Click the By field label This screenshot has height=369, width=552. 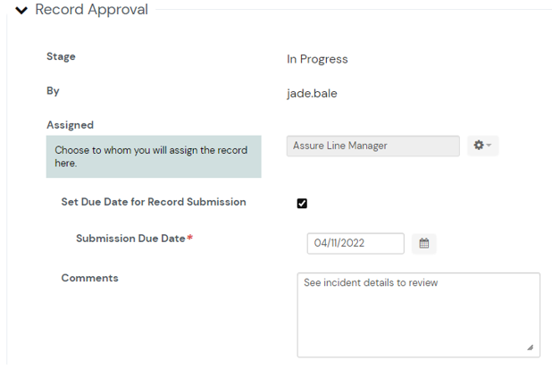53,90
